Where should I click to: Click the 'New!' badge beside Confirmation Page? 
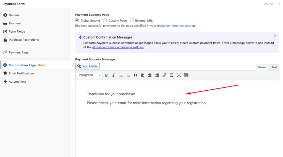(x=41, y=65)
